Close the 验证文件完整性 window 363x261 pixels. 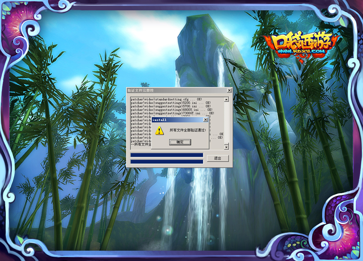229,90
